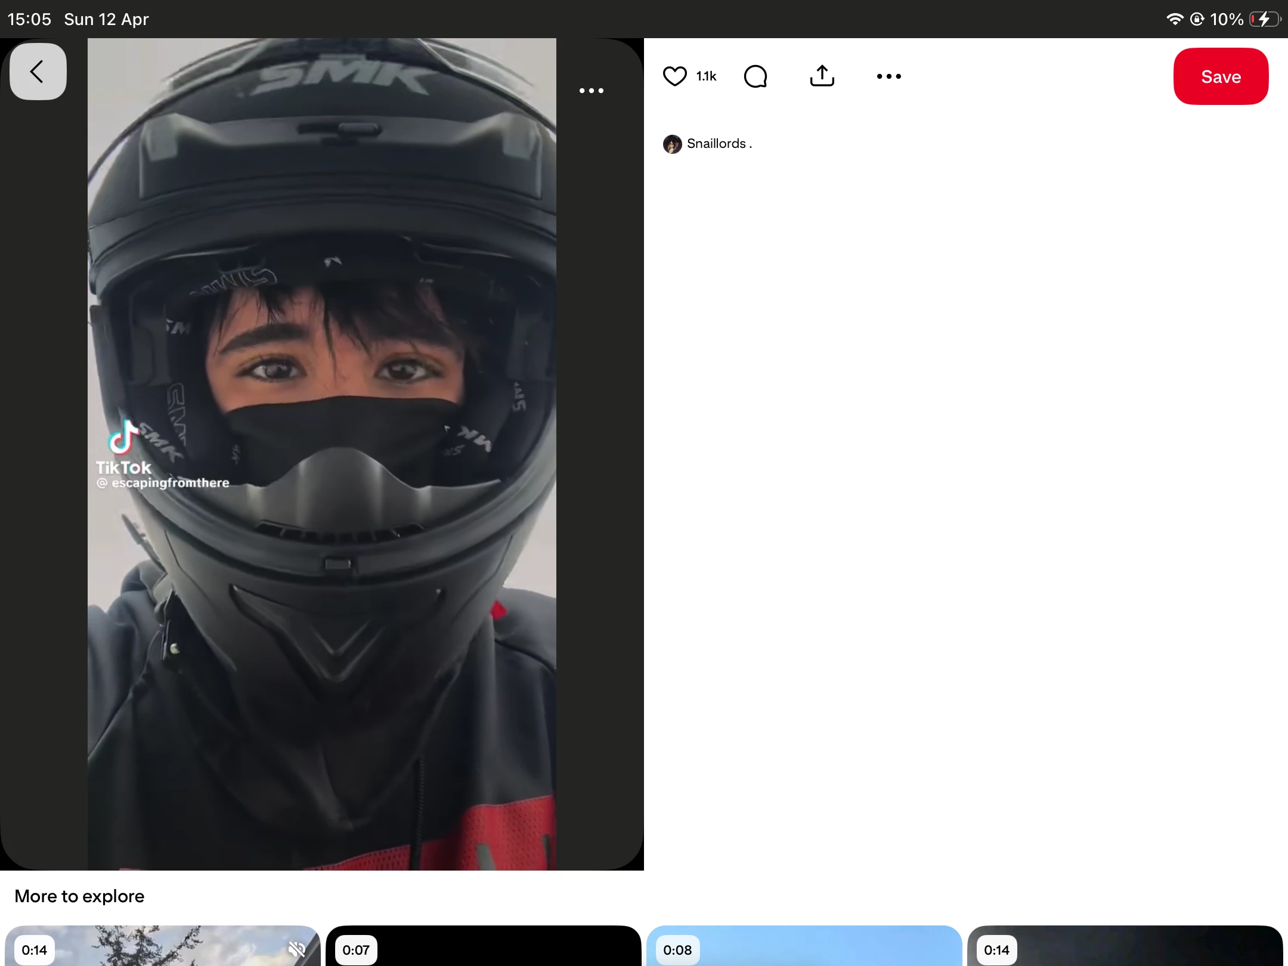Tap the Wi-Fi status icon
The width and height of the screenshot is (1288, 966).
pos(1174,19)
